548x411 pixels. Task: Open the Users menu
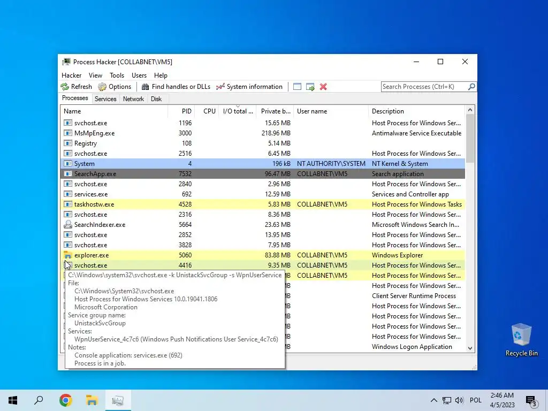click(x=139, y=75)
